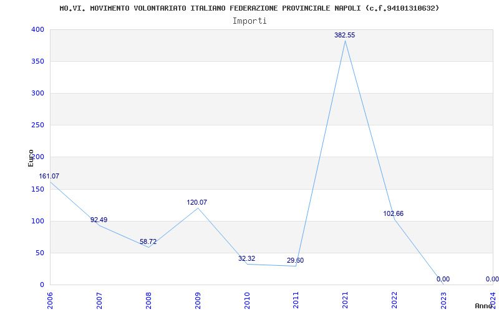Click the chart title MO.VI. MOVIMENTO VOLONTARIATO
The height and width of the screenshot is (312, 499).
click(249, 8)
